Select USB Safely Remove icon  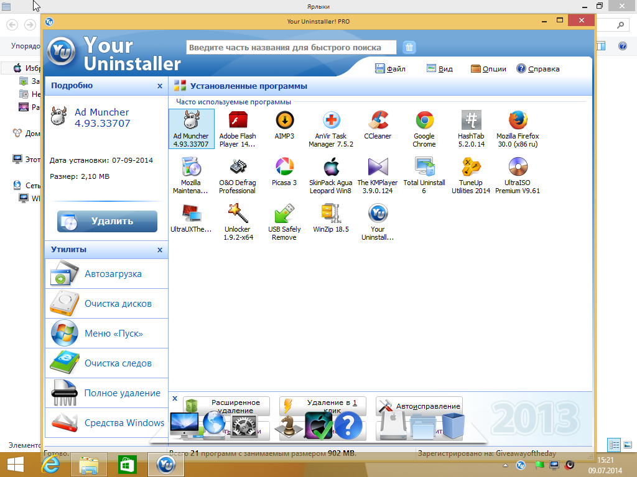pos(284,222)
